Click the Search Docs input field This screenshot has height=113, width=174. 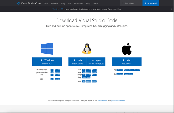(x=131, y=3)
